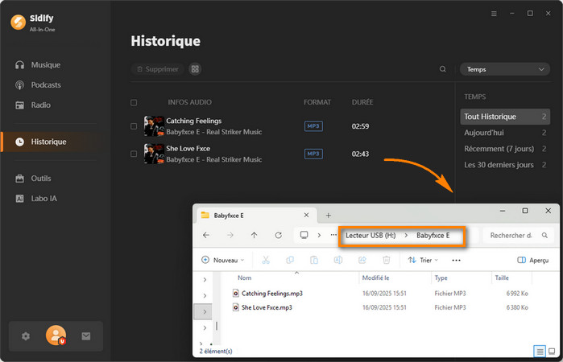This screenshot has width=563, height=362.
Task: Open the Nouveau dropdown in Explorer
Action: 224,260
